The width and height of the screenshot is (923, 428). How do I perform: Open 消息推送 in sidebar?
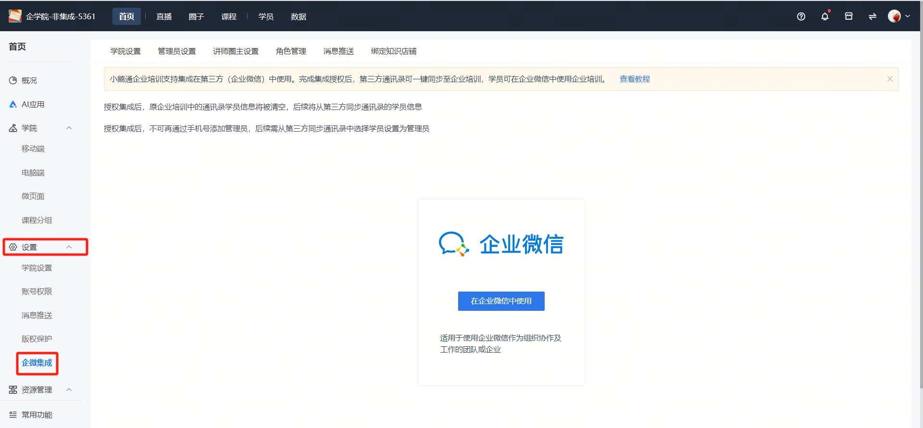click(37, 316)
